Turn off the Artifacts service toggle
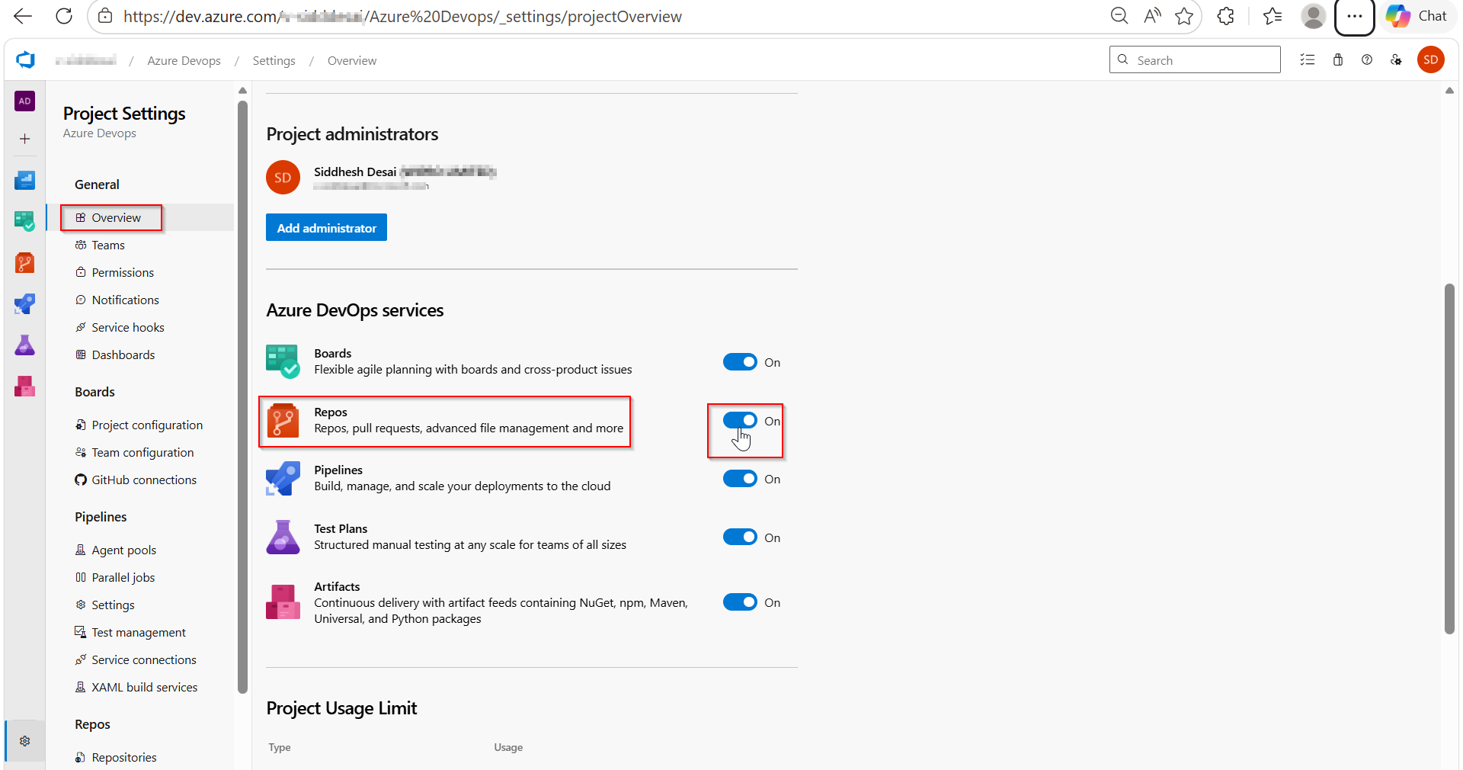Viewport: 1463px width, 770px height. [x=740, y=602]
